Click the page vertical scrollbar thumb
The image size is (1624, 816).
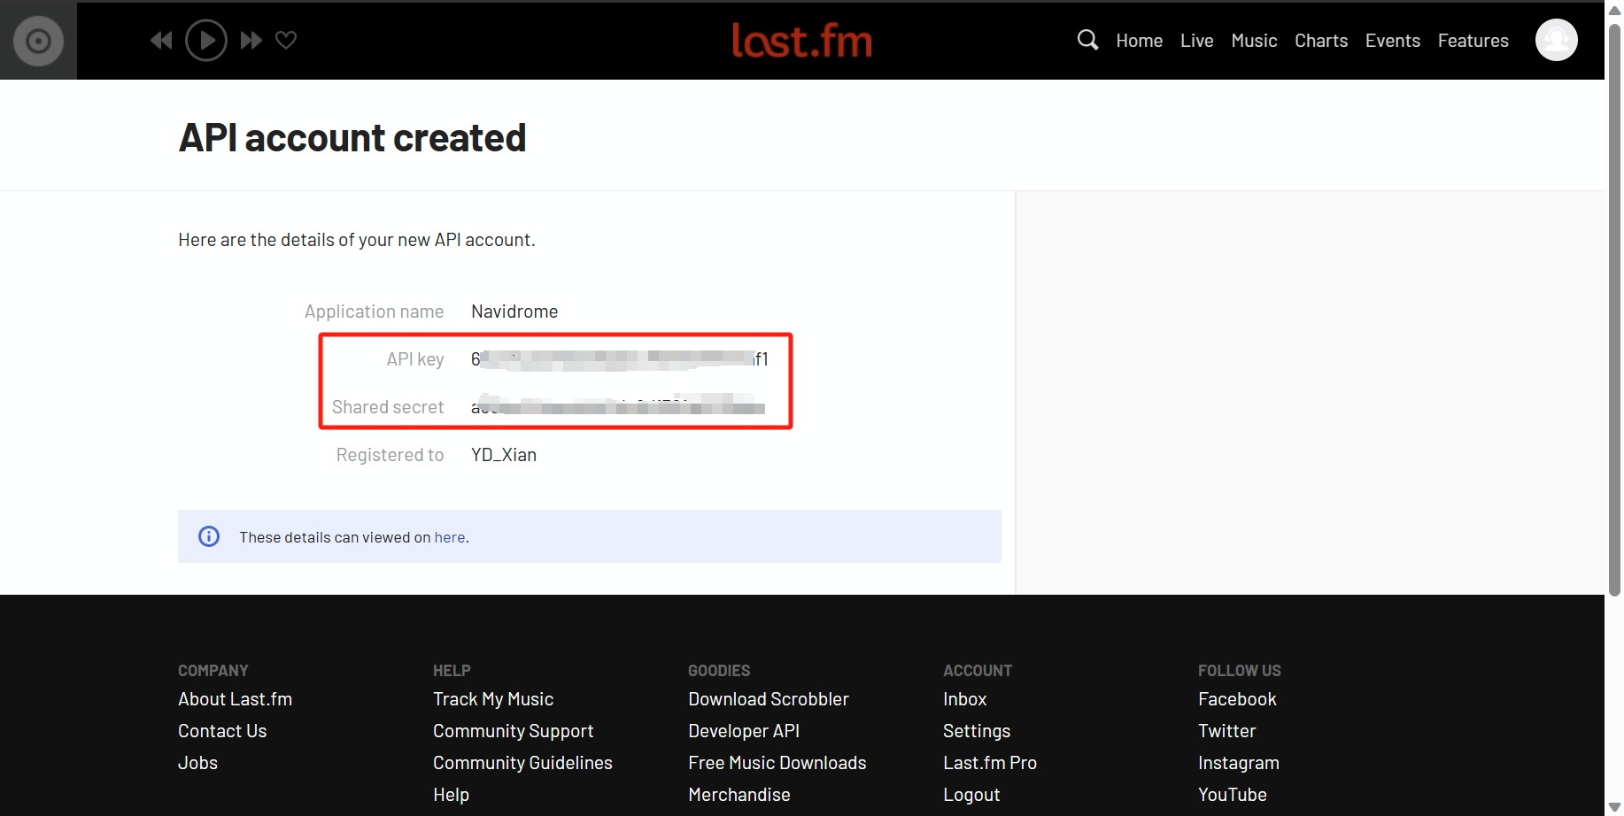click(1614, 310)
